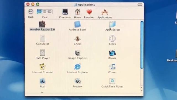177x100 pixels.
Task: Click the "Address Book" label text
Action: 77,30
